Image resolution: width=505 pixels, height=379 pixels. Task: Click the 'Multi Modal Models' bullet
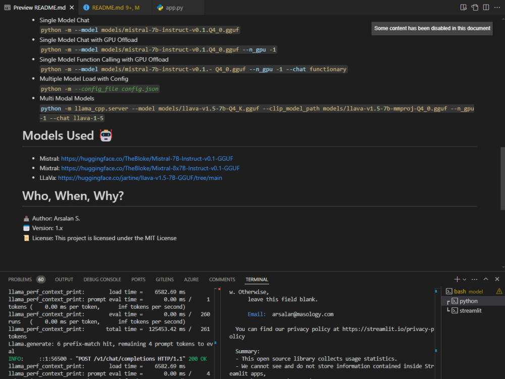point(67,99)
